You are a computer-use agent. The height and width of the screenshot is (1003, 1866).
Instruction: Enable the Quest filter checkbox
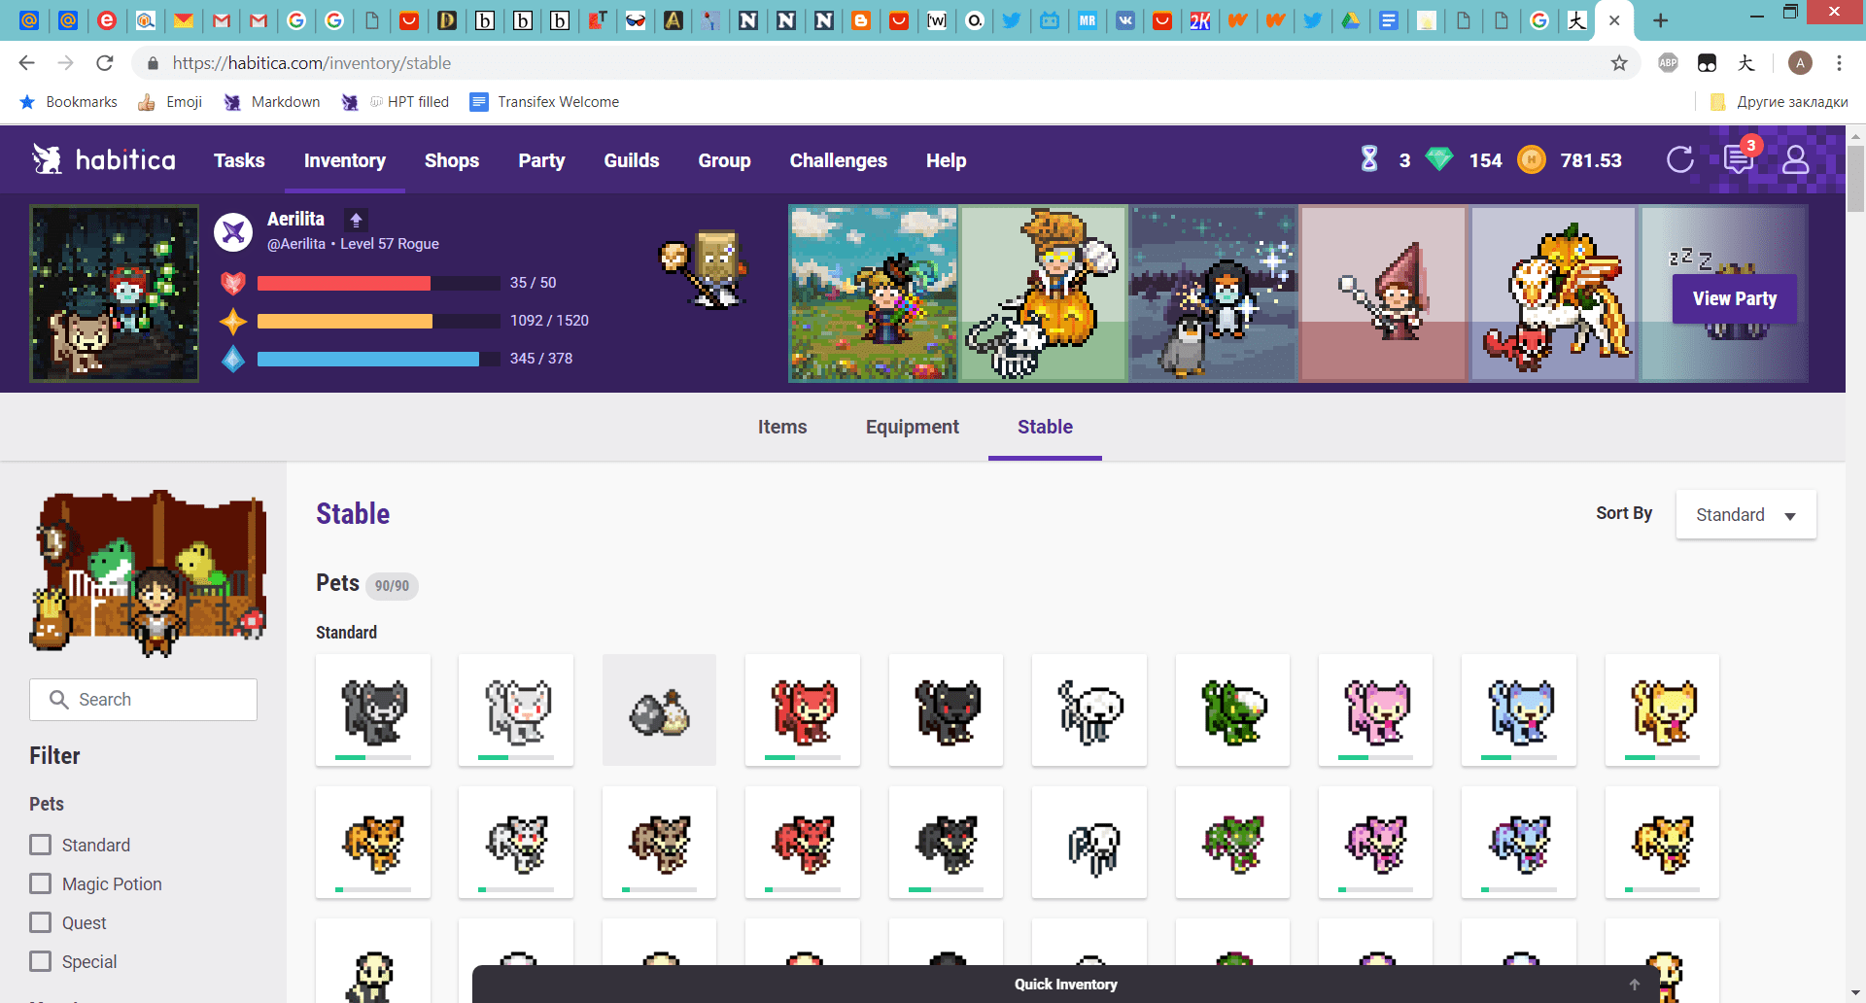point(40,922)
